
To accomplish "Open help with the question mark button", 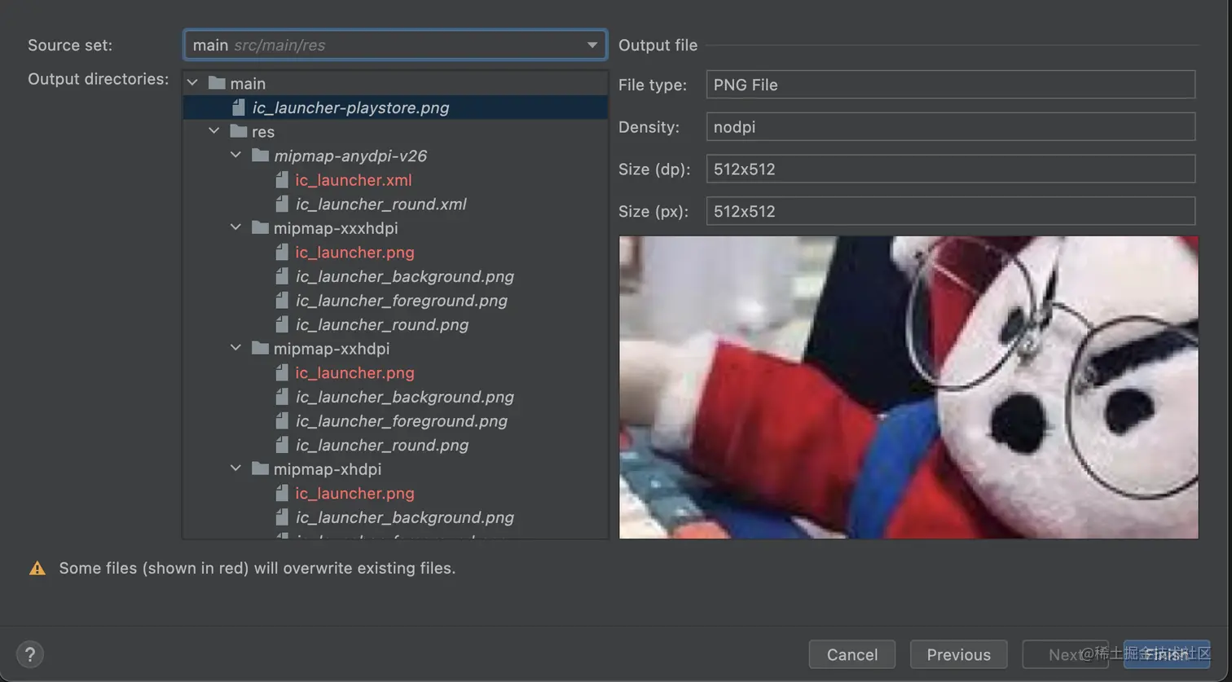I will (30, 654).
